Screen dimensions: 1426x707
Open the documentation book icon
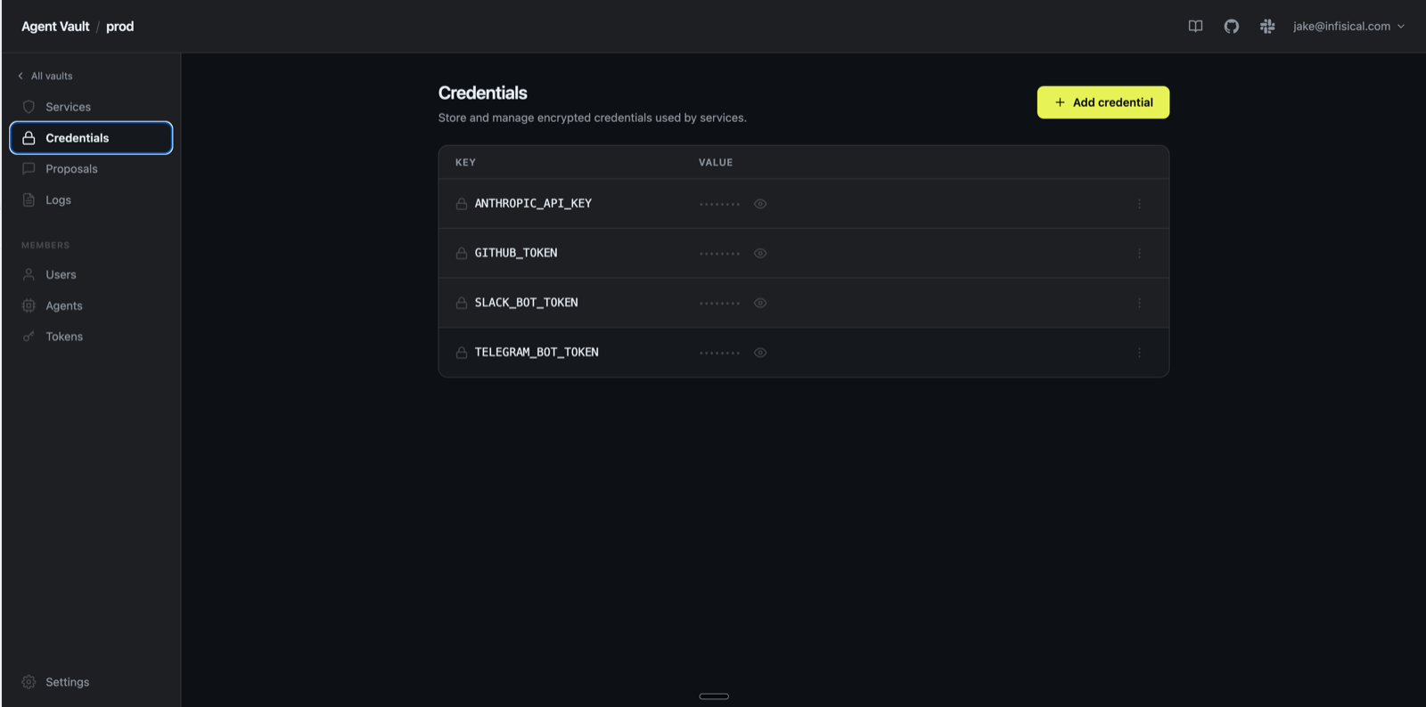(1195, 27)
